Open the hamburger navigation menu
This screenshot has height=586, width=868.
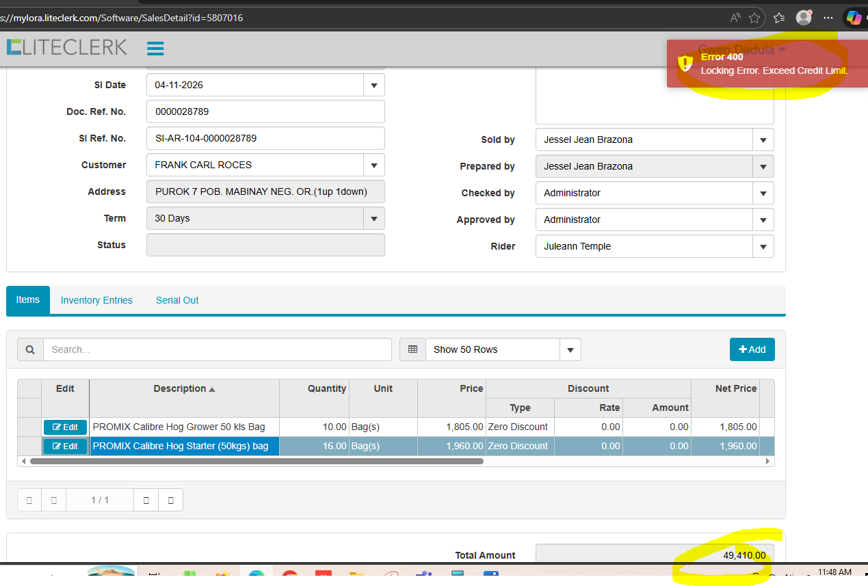(155, 48)
